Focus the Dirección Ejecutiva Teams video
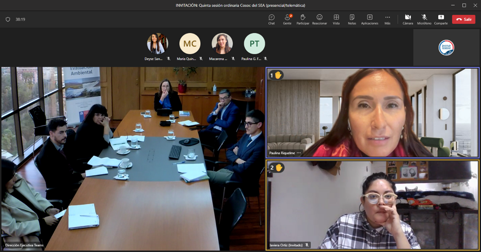This screenshot has width=481, height=252. [x=133, y=158]
